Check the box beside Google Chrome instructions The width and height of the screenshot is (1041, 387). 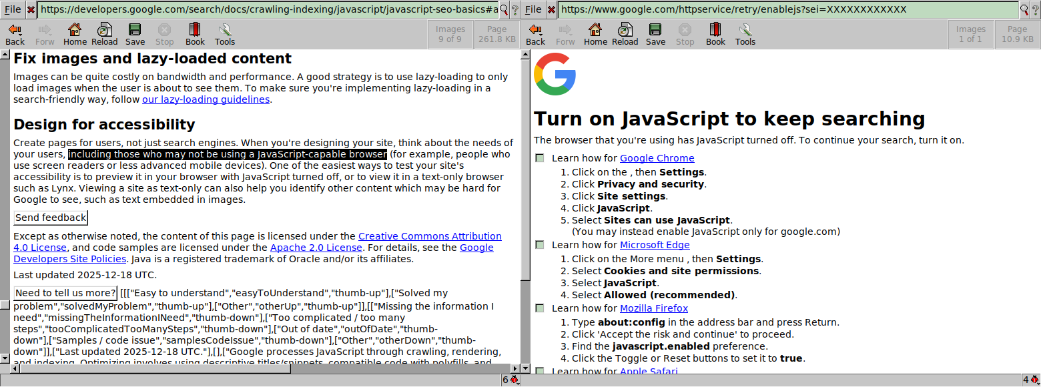pos(539,158)
